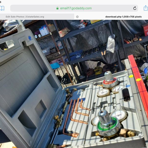Open the Safari bookmarks book icon
The image size is (148, 148).
pyautogui.click(x=2, y=8)
